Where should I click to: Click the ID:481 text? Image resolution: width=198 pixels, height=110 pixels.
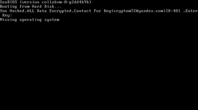coord(173,11)
